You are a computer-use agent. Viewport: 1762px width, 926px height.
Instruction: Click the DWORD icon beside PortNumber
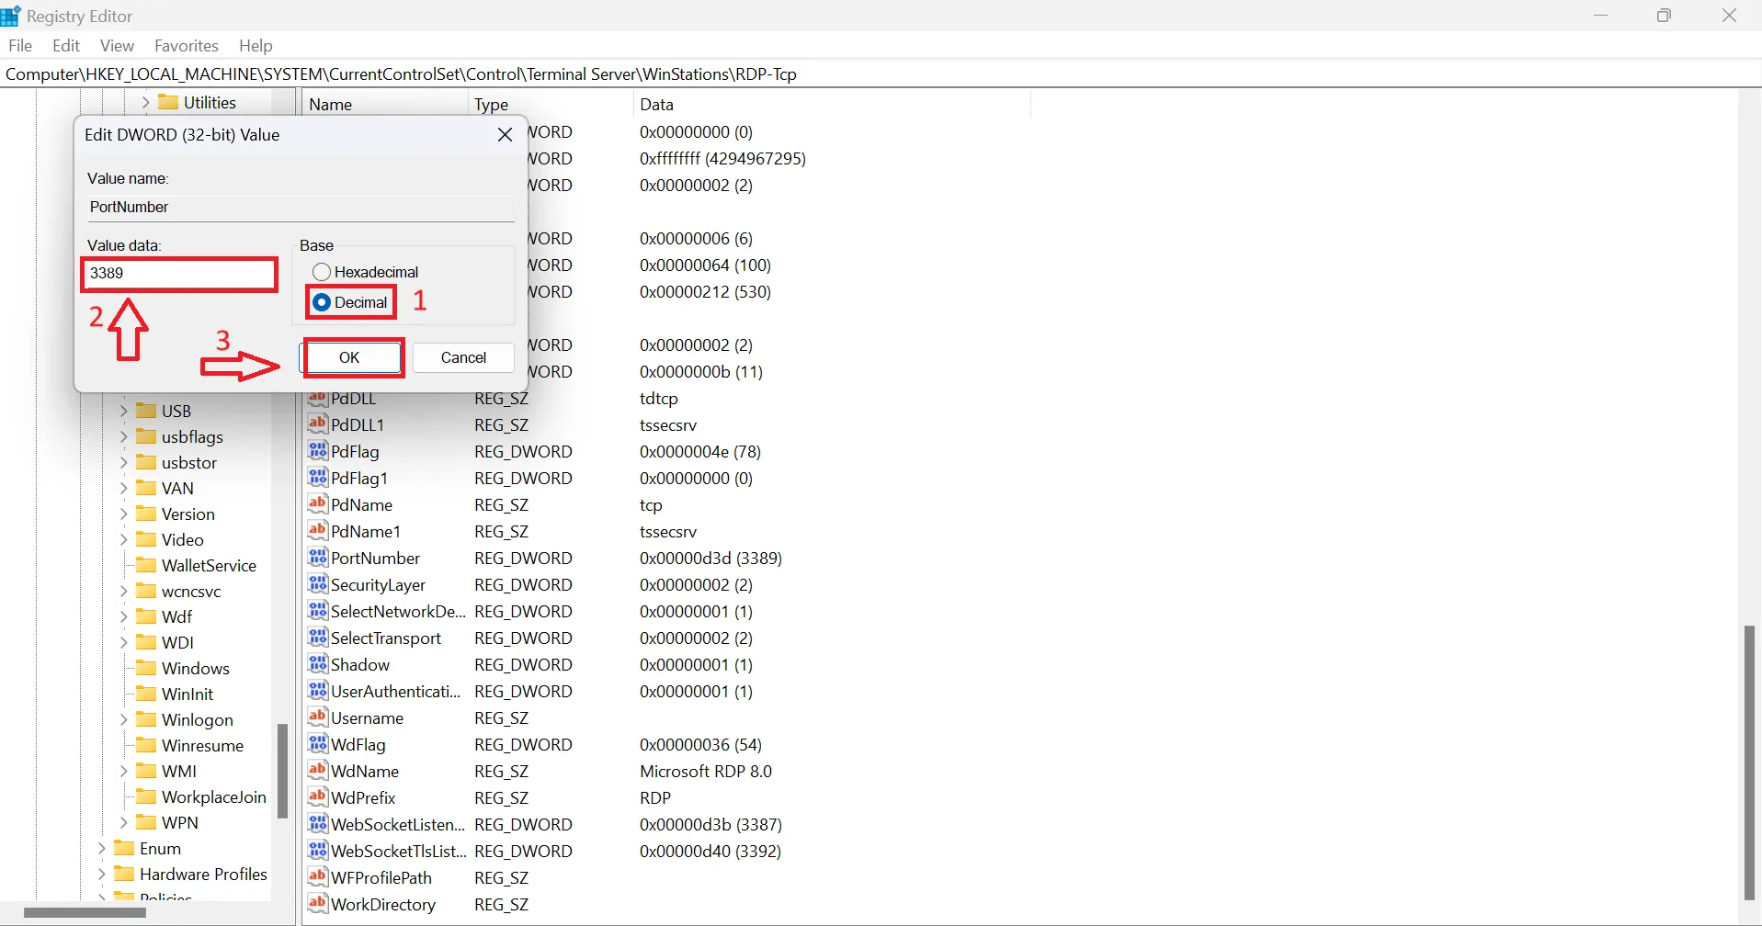pos(318,558)
